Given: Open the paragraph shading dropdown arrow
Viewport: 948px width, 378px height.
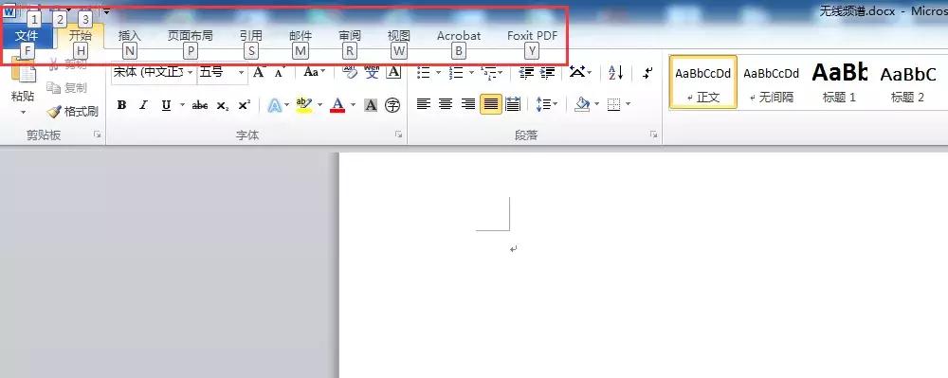Looking at the screenshot, I should [596, 105].
